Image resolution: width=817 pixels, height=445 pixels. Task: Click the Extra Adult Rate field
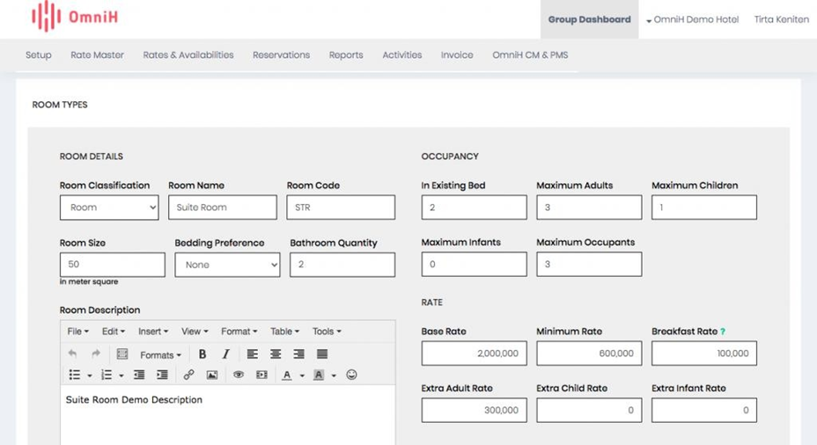pyautogui.click(x=475, y=410)
